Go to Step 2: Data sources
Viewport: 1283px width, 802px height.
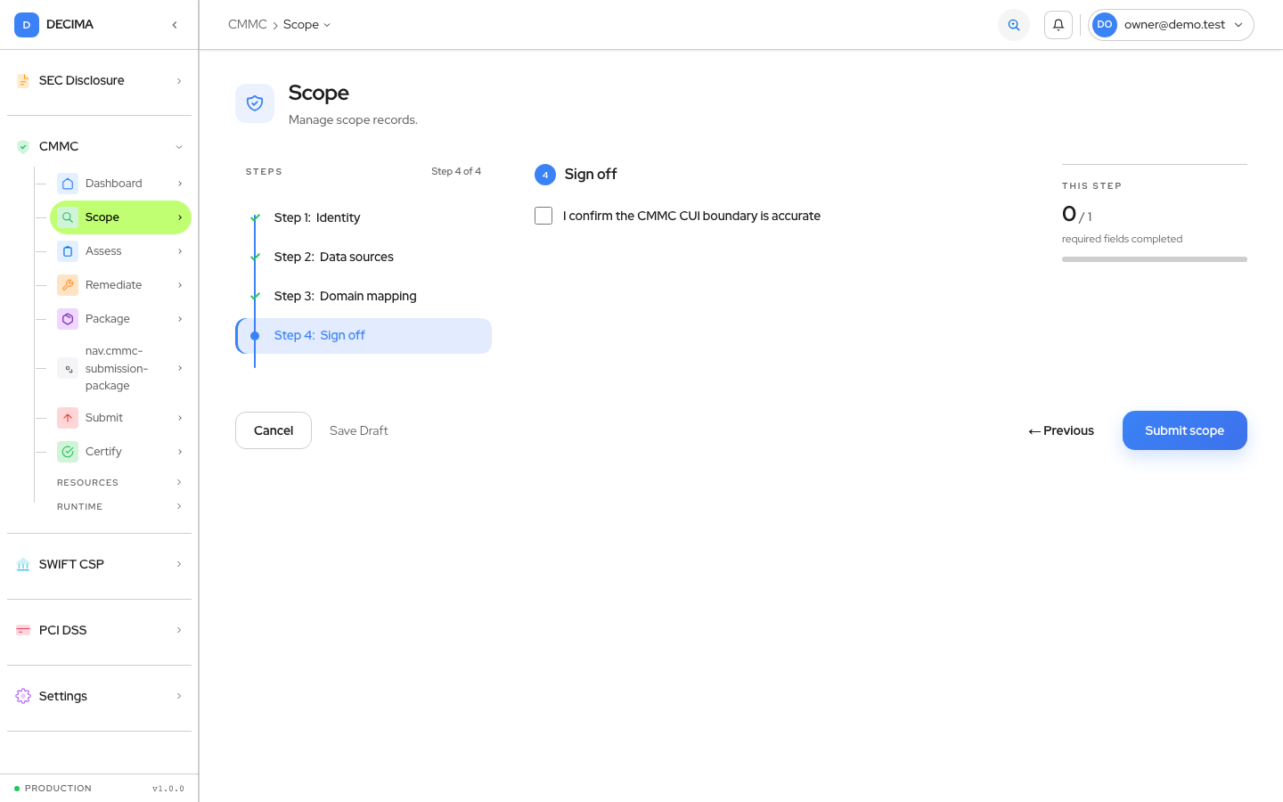click(x=364, y=258)
